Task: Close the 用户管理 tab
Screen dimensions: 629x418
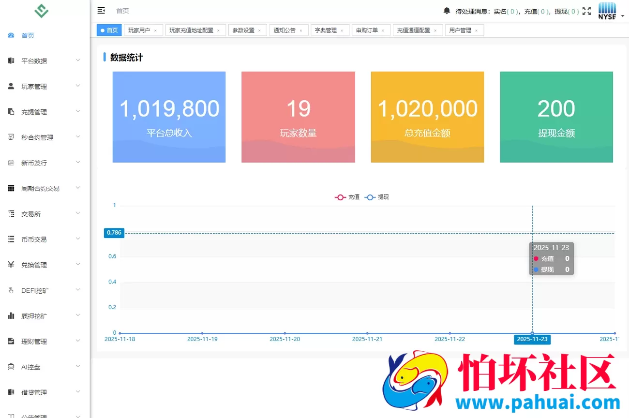Action: pyautogui.click(x=476, y=30)
